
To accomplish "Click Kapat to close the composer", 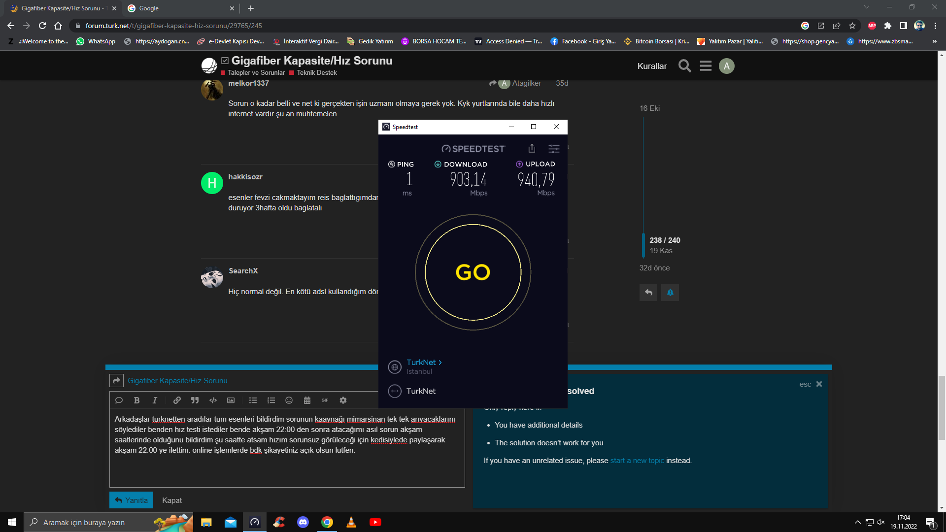I will click(x=172, y=500).
